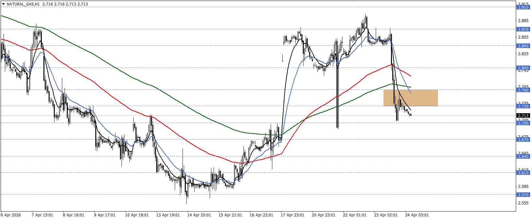Click the 23 Apr 02:01 time label
The image size is (532, 219).
(386, 215)
